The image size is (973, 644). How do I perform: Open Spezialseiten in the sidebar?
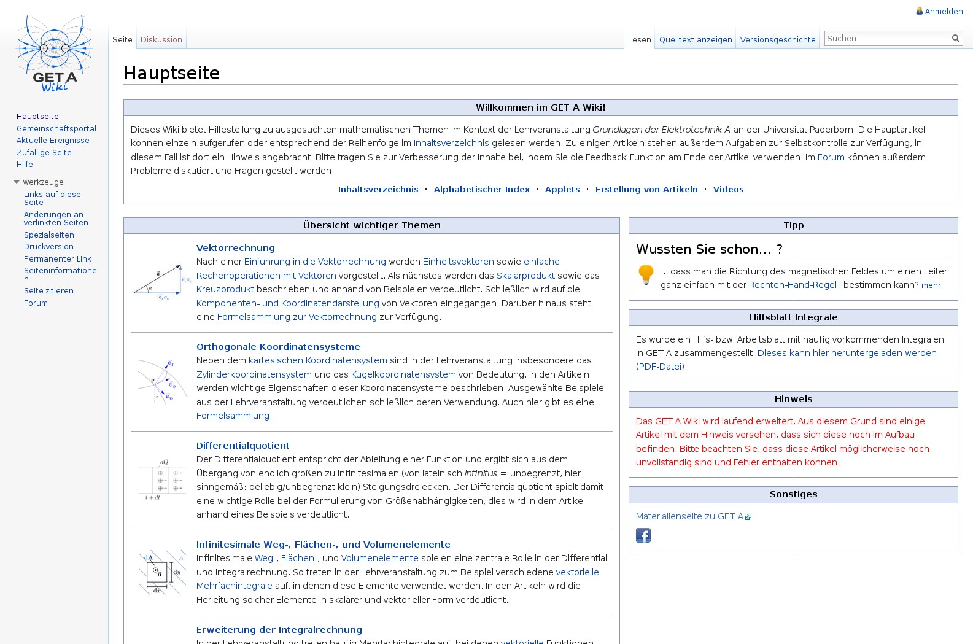coord(49,235)
